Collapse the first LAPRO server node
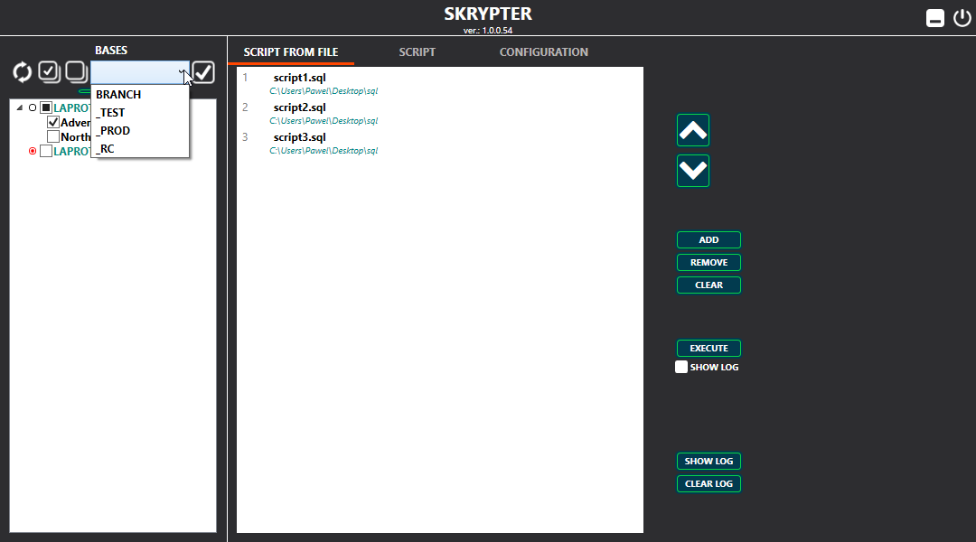This screenshot has width=976, height=542. [x=19, y=107]
